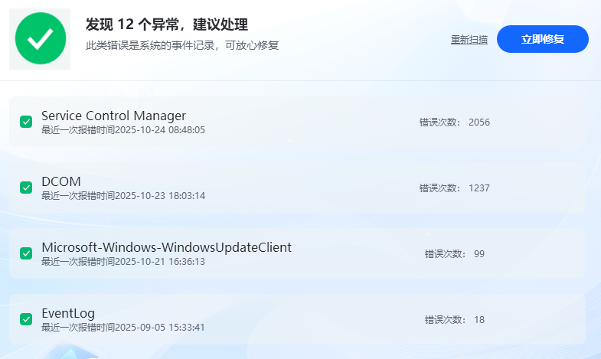Screen dimensions: 601x359
Task: Deselect the Microsoft-Windows-WindowsUpdateClient checkbox
Action: coord(26,253)
